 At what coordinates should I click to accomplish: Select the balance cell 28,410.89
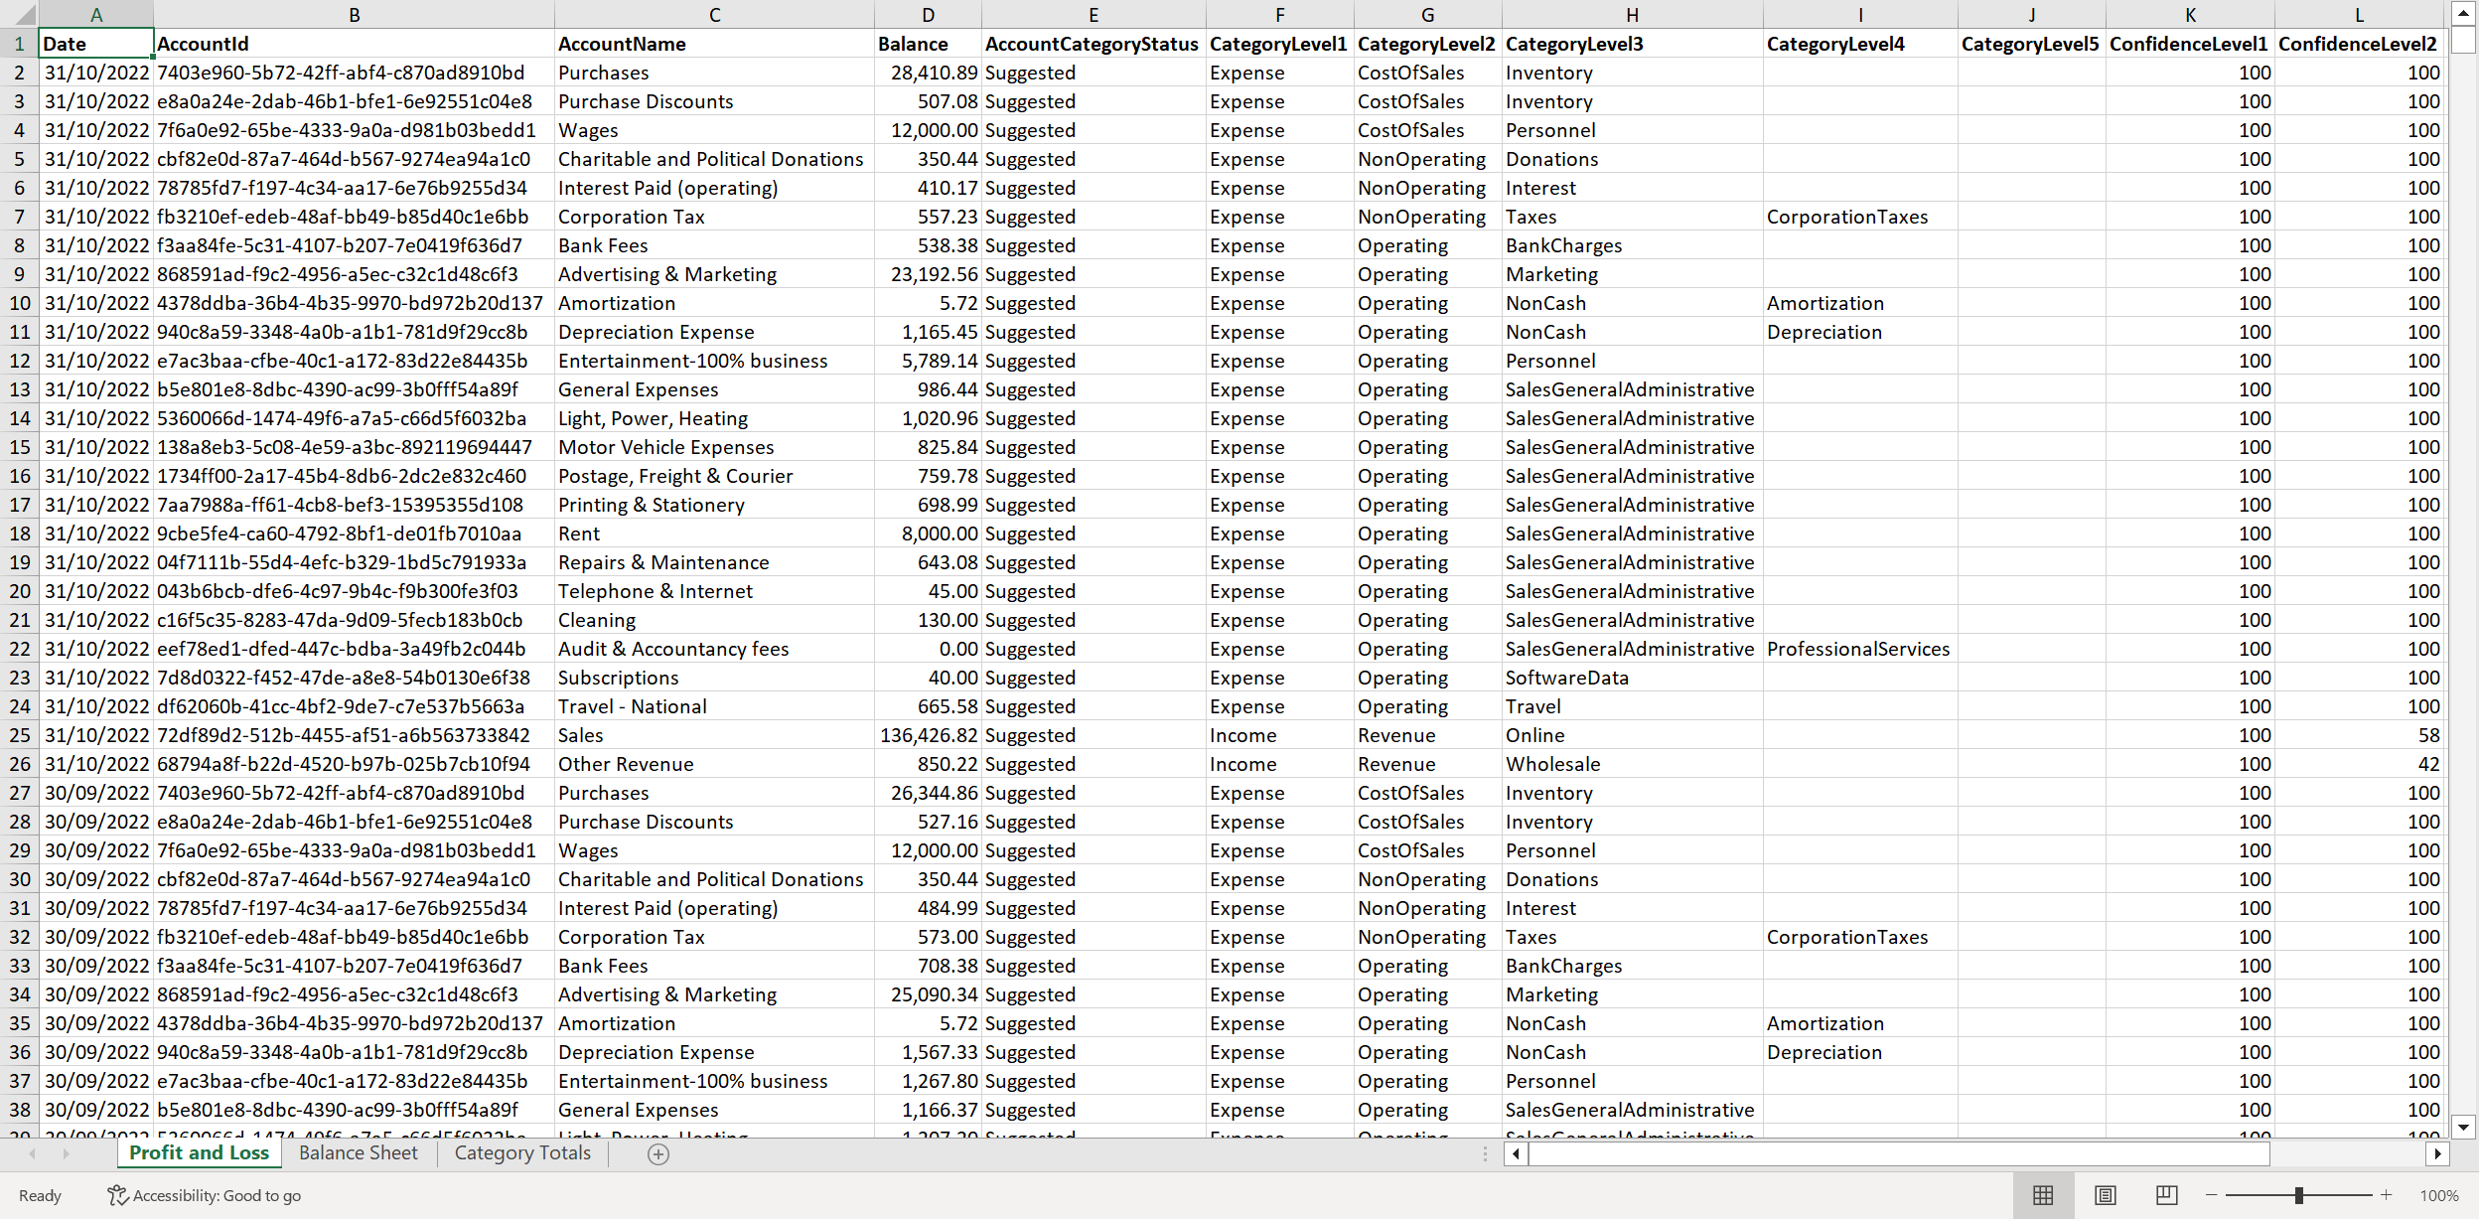point(928,73)
